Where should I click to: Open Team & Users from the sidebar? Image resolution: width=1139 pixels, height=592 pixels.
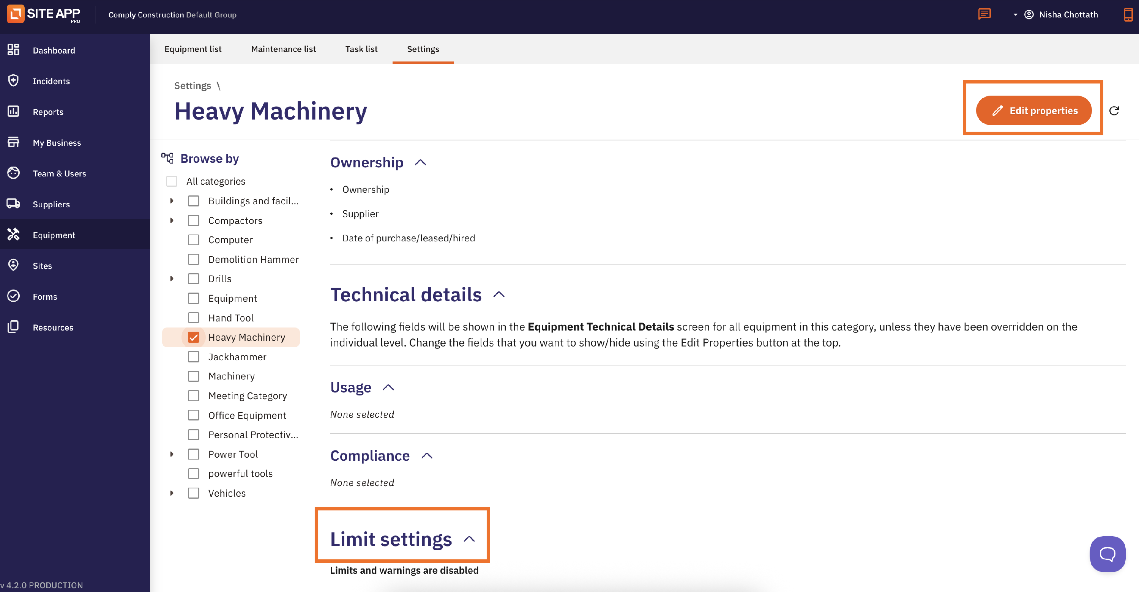[x=75, y=173]
